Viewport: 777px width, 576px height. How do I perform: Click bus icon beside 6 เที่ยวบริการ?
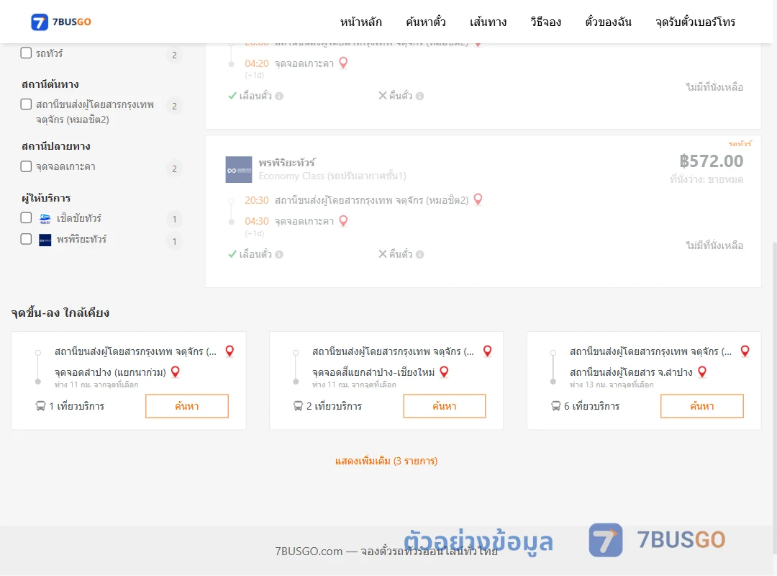(x=555, y=406)
